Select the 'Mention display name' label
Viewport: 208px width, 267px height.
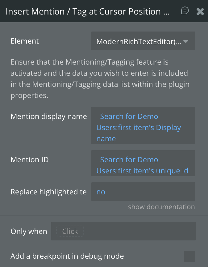coord(49,117)
